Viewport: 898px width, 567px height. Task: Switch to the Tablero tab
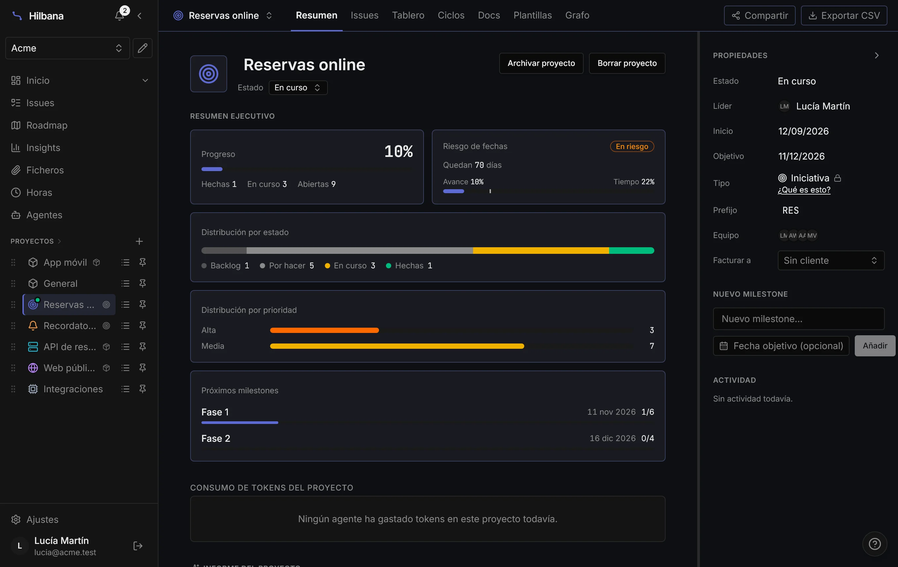tap(408, 15)
